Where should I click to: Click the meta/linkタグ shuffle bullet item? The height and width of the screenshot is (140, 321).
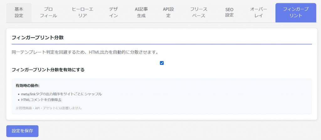tap(61, 94)
